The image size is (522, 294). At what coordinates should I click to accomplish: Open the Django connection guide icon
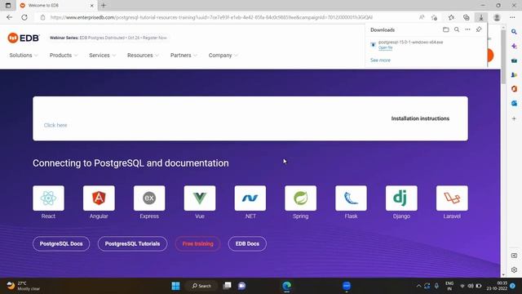coord(401,198)
